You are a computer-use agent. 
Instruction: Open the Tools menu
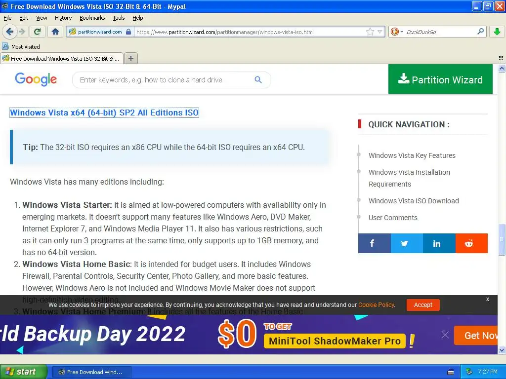(x=119, y=18)
